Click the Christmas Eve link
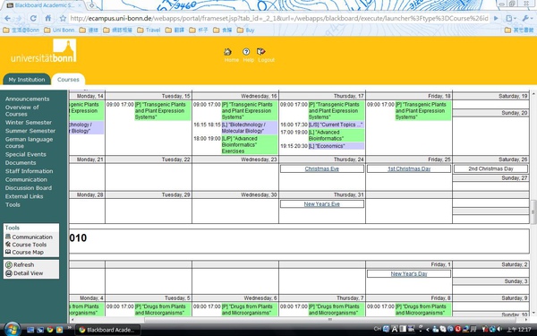This screenshot has height=336, width=537. tap(321, 168)
